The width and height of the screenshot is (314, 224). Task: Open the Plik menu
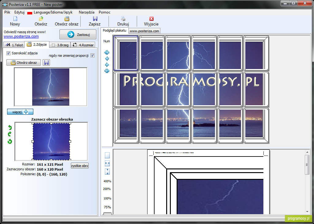tap(7, 12)
